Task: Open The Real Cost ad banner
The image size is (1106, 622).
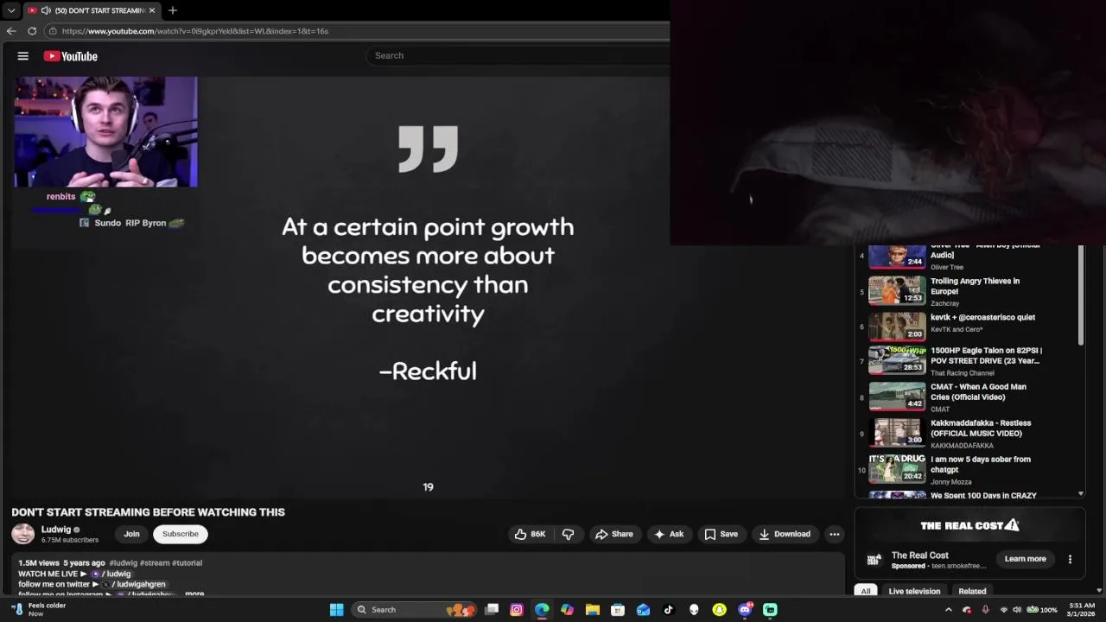Action: [x=969, y=525]
